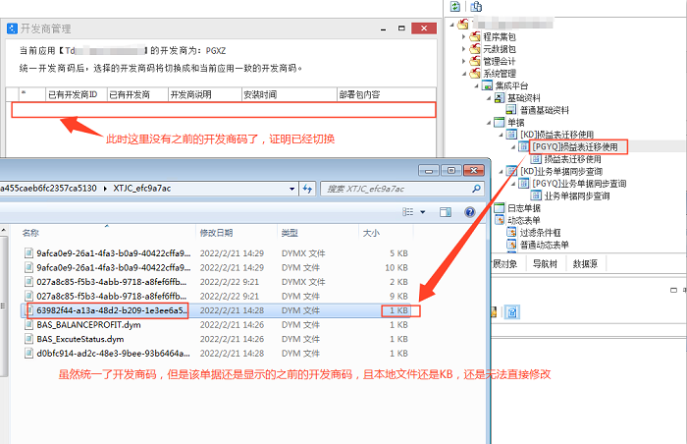Click the 已有开发商ID column header
Image resolution: width=687 pixels, height=444 pixels.
tap(74, 95)
